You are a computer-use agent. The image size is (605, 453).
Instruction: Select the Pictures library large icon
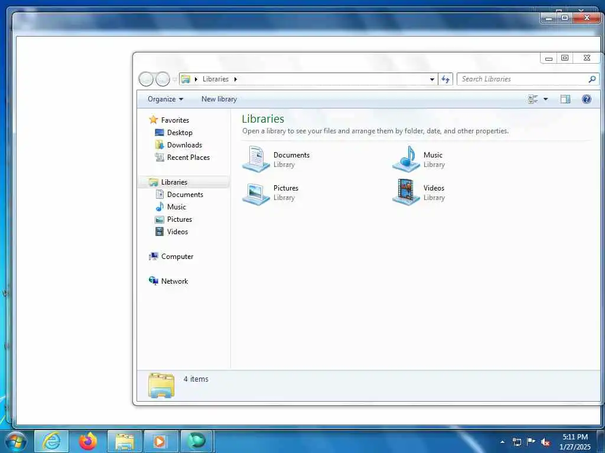pos(256,193)
